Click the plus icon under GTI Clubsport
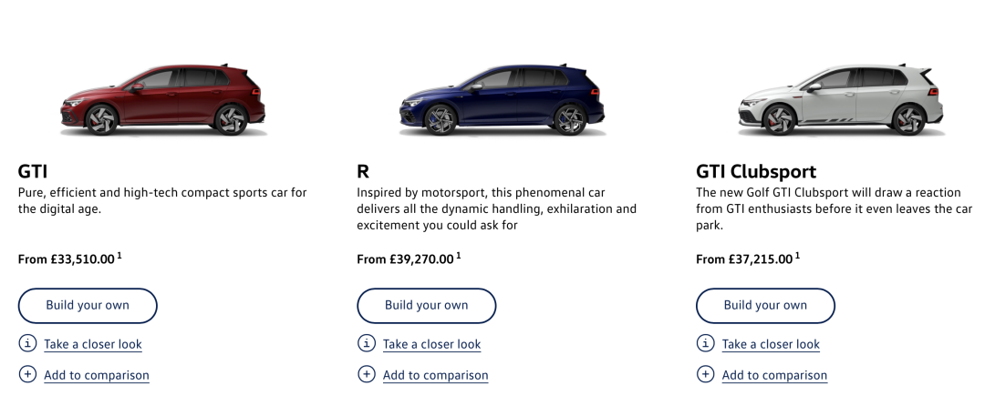This screenshot has height=416, width=985. pyautogui.click(x=705, y=375)
